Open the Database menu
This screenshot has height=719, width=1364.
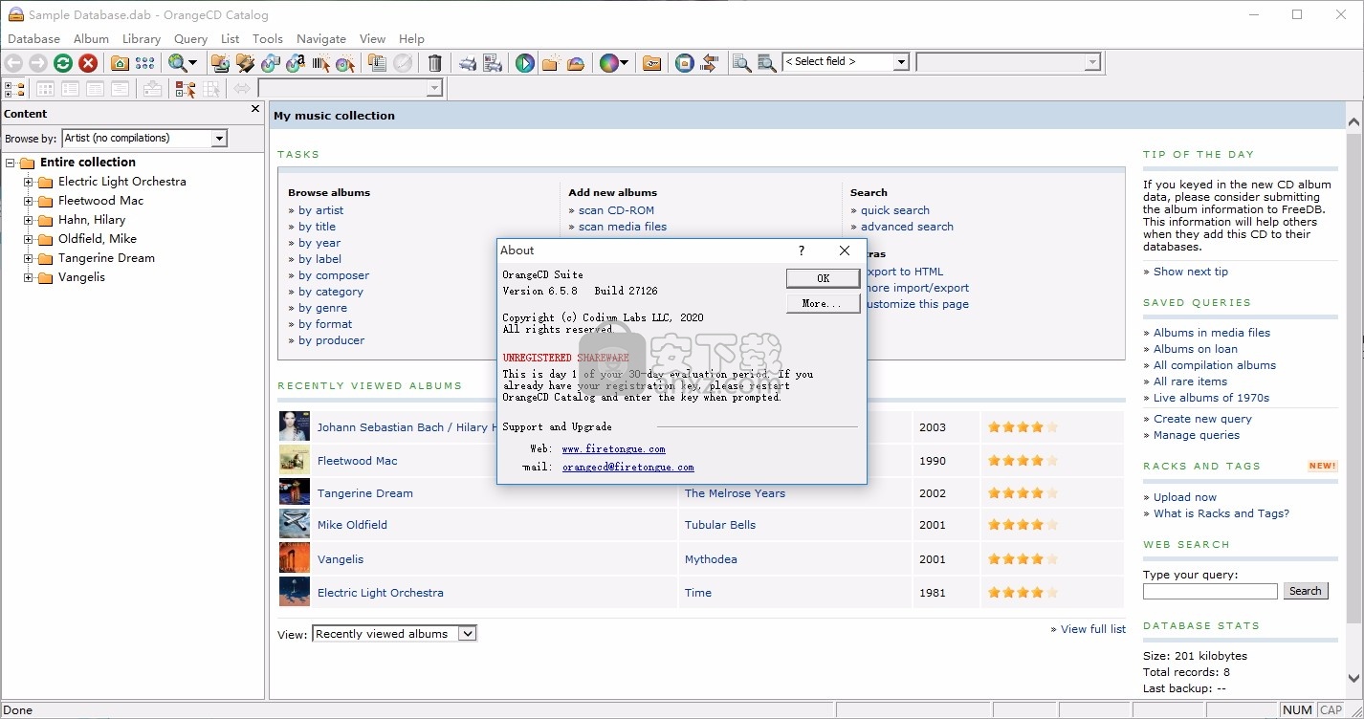click(33, 39)
